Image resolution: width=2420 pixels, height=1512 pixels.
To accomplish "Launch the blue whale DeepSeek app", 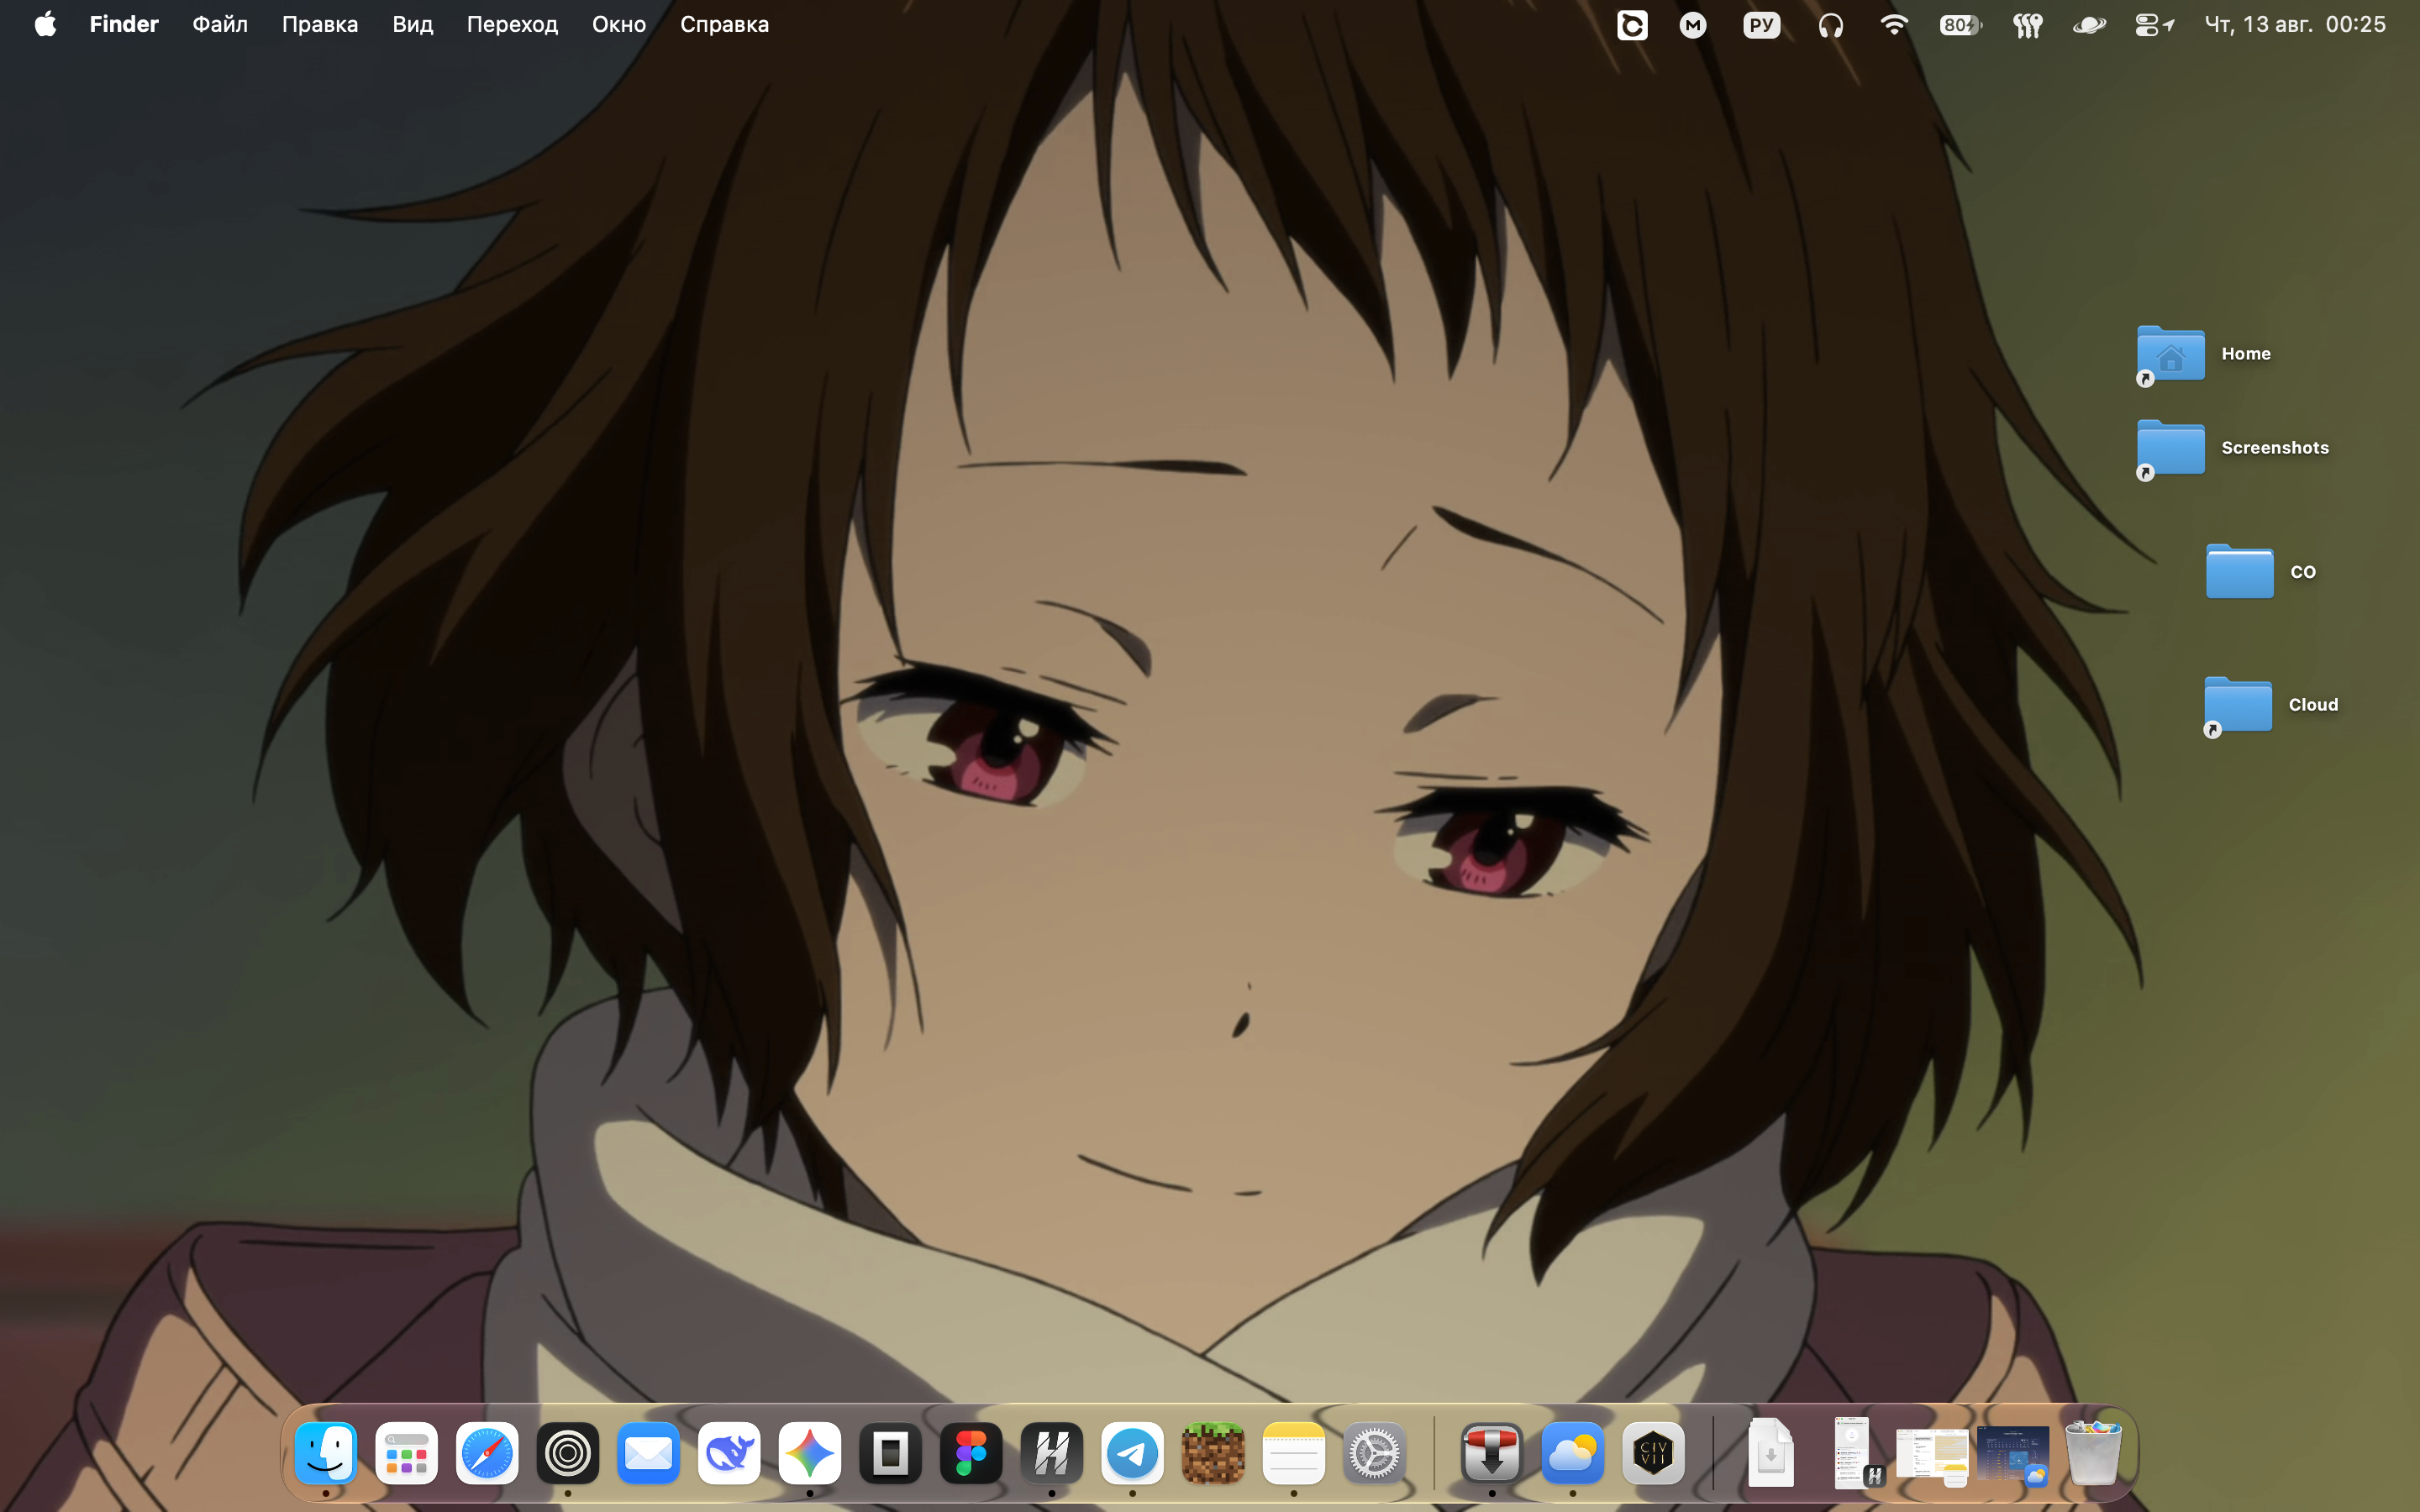I will click(x=729, y=1453).
